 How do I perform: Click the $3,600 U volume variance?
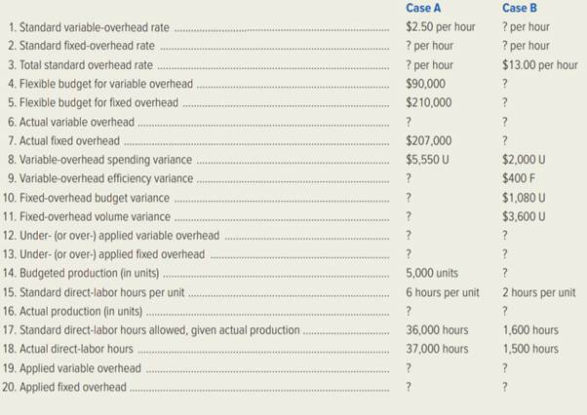524,216
